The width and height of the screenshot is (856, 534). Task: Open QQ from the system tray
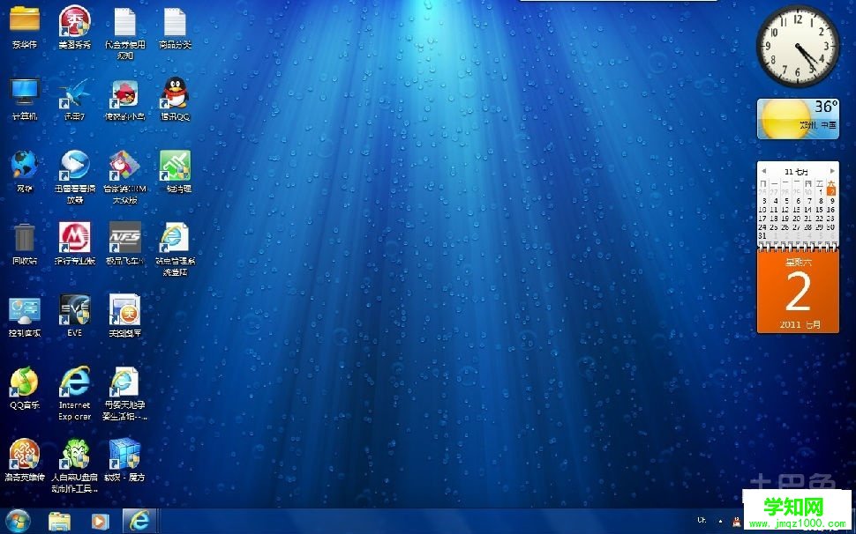[737, 521]
